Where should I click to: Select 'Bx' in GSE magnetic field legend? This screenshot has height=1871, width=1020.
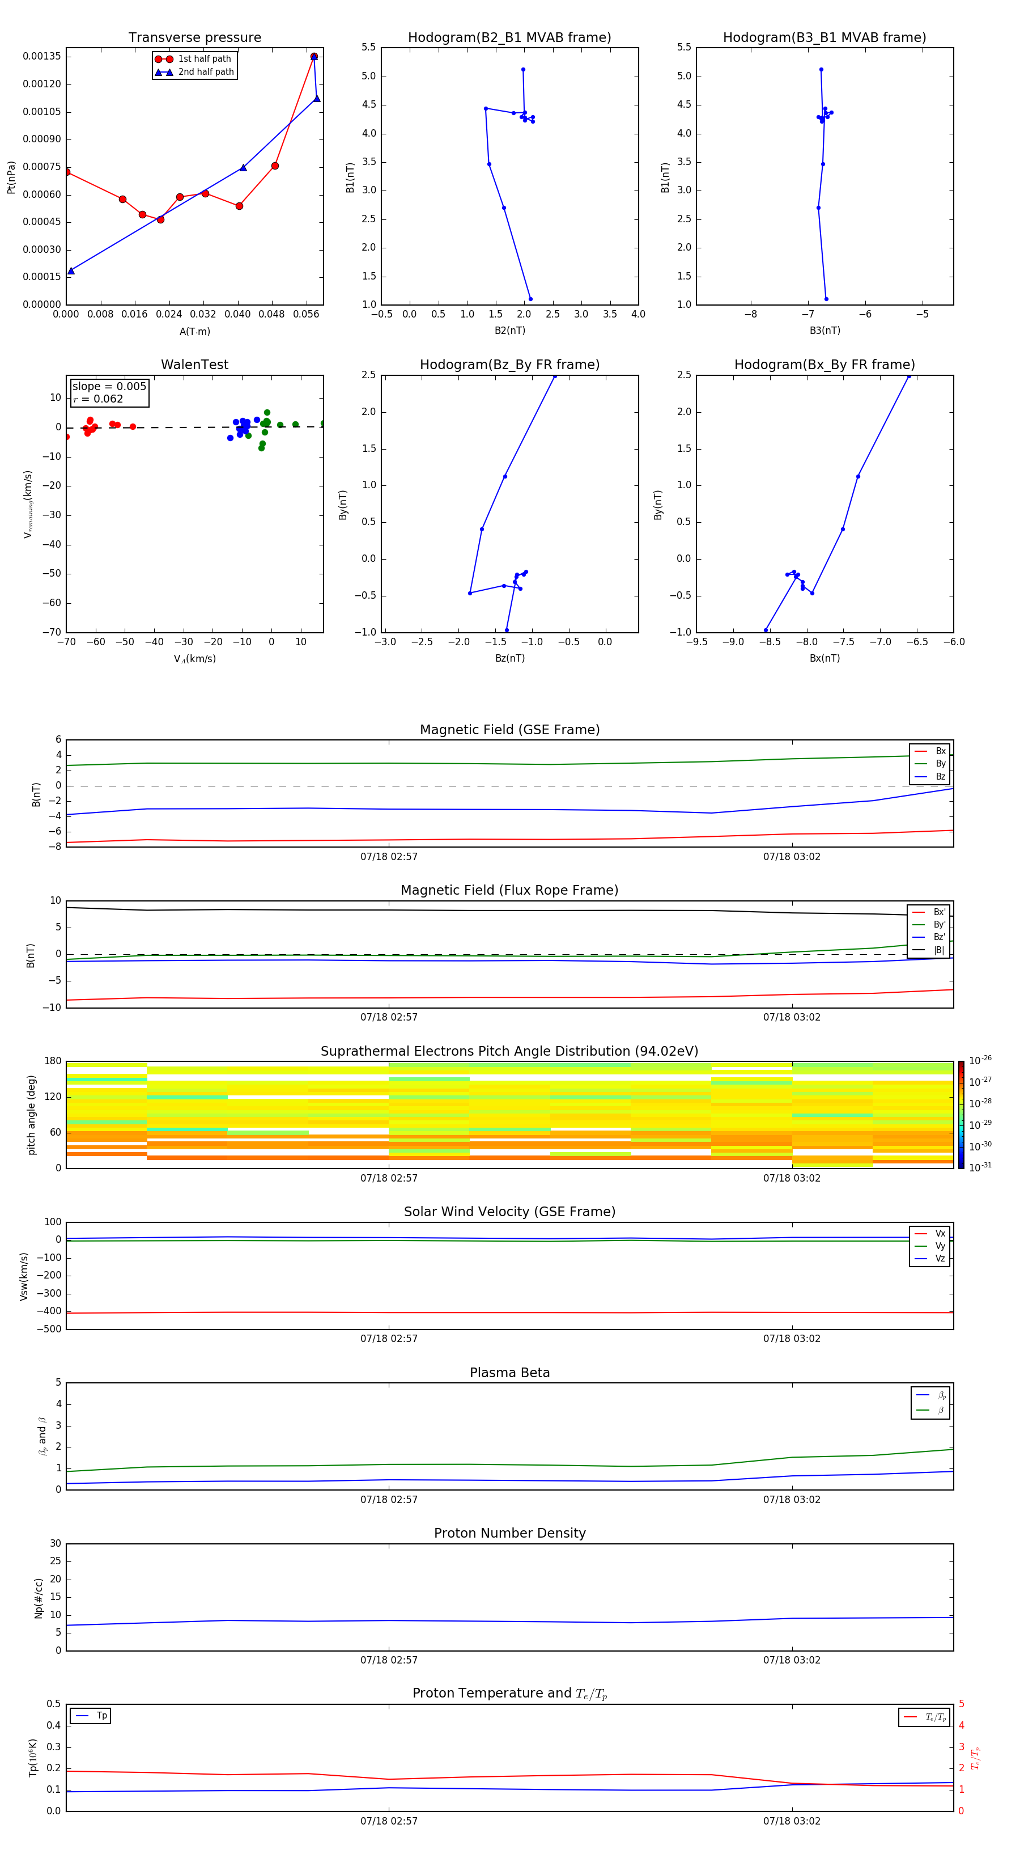(930, 751)
